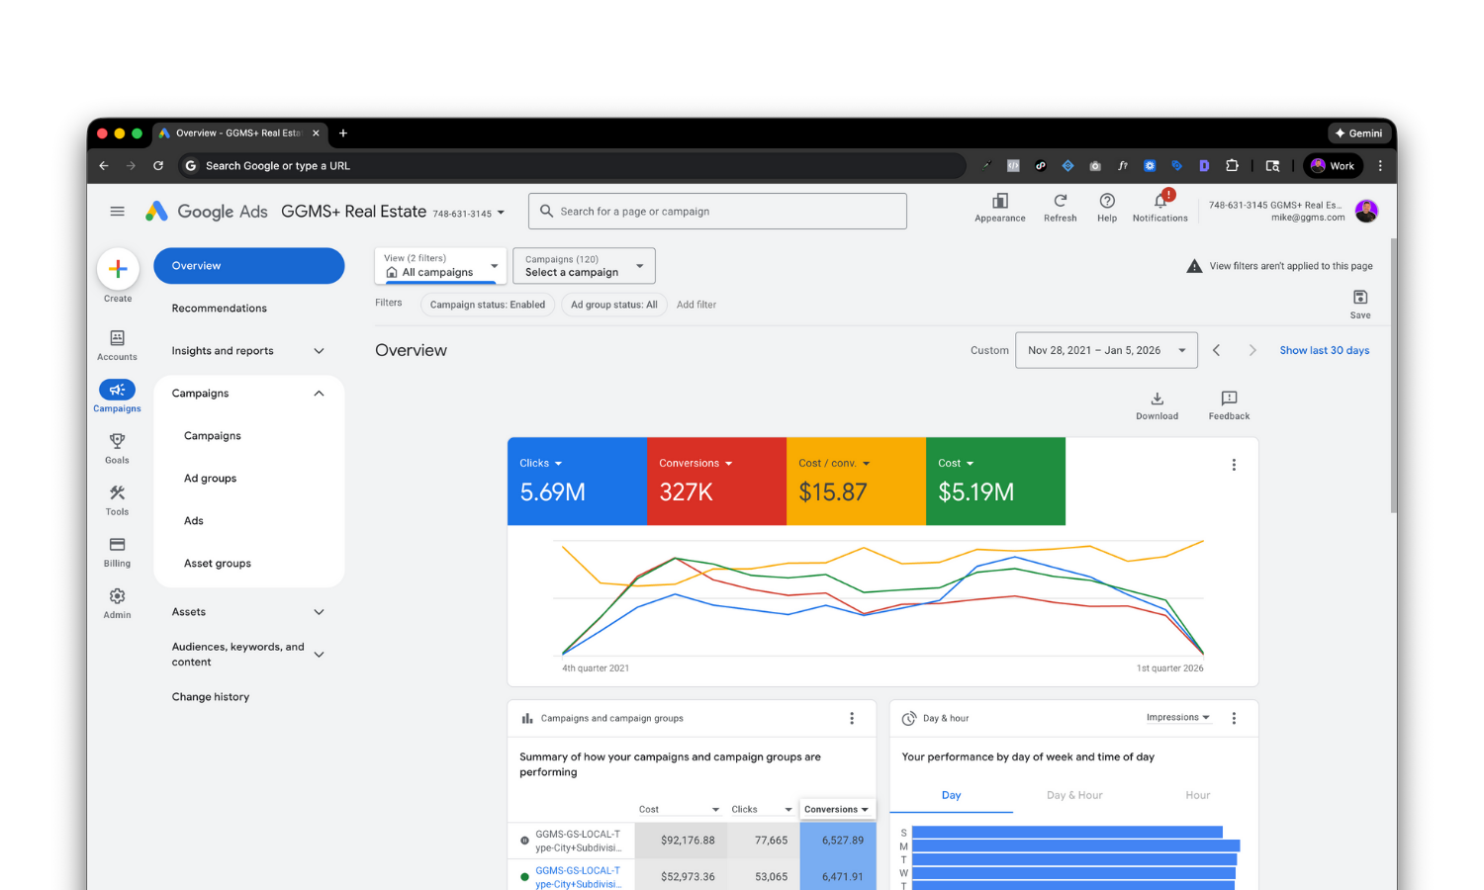The height and width of the screenshot is (890, 1484).
Task: Open the Admin gear icon
Action: click(117, 602)
